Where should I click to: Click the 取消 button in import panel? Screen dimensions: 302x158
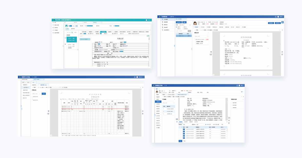[184, 141]
